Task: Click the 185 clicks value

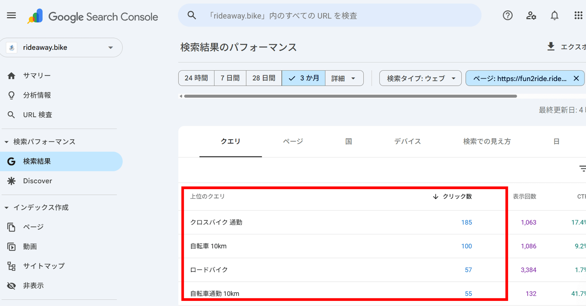Action: 467,222
